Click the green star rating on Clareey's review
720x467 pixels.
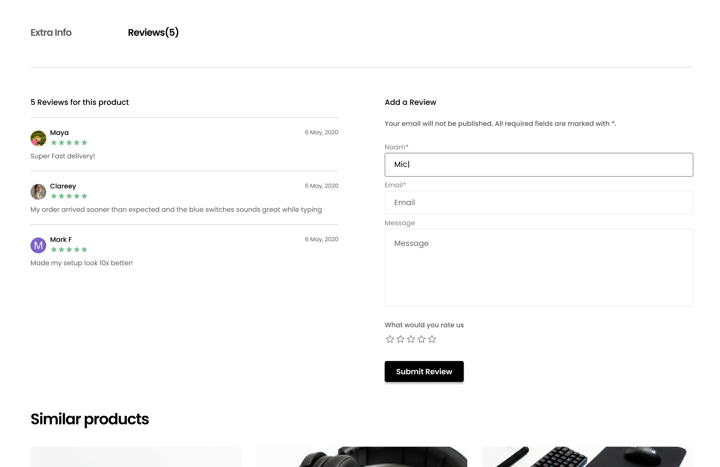click(69, 196)
